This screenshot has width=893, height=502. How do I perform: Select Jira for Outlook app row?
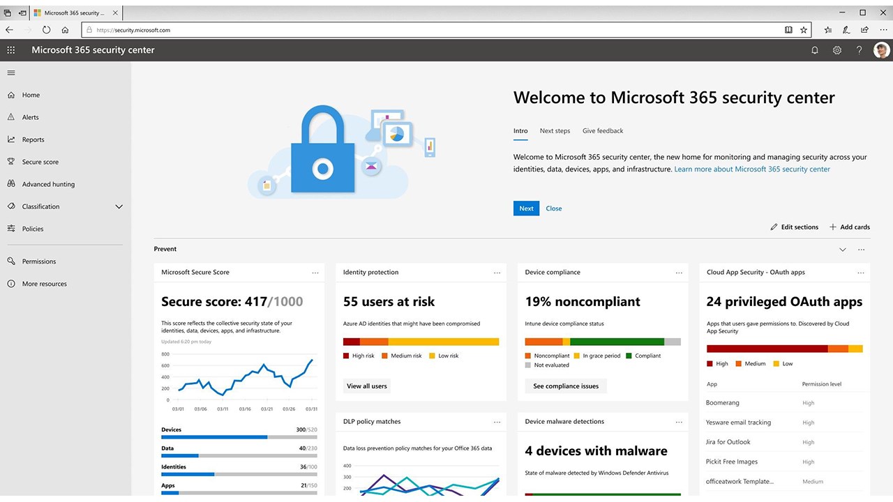pos(785,442)
